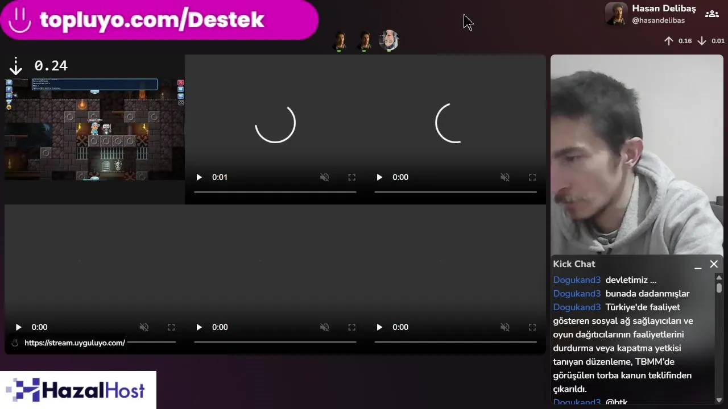Click the 'Kick Chat' panel title

click(x=574, y=264)
